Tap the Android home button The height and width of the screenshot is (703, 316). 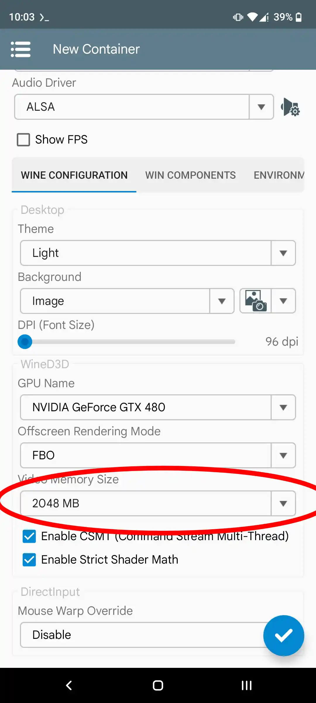pyautogui.click(x=158, y=685)
